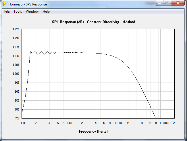
Task: Close the SPL Response window
Action: click(x=178, y=3)
